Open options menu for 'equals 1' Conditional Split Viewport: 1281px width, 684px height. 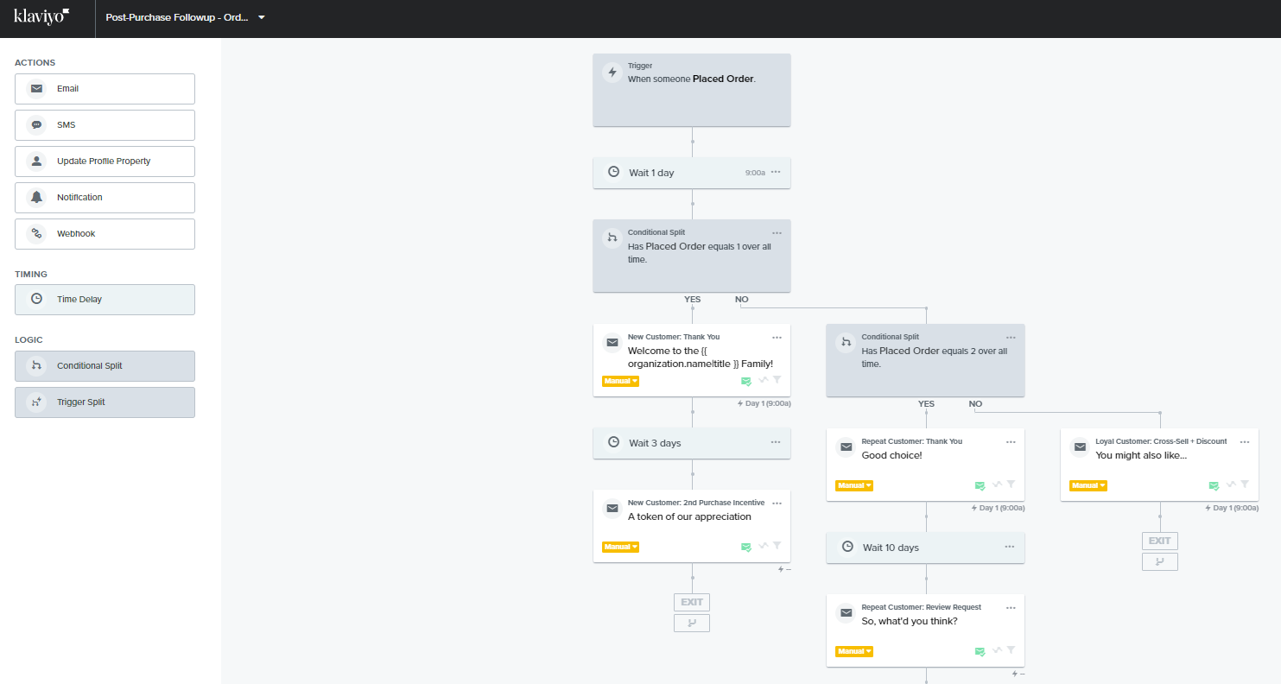click(x=777, y=233)
